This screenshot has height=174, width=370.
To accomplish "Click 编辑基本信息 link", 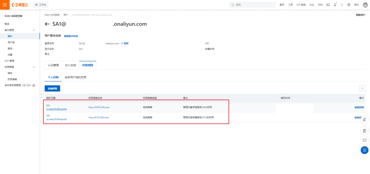I will tap(71, 36).
